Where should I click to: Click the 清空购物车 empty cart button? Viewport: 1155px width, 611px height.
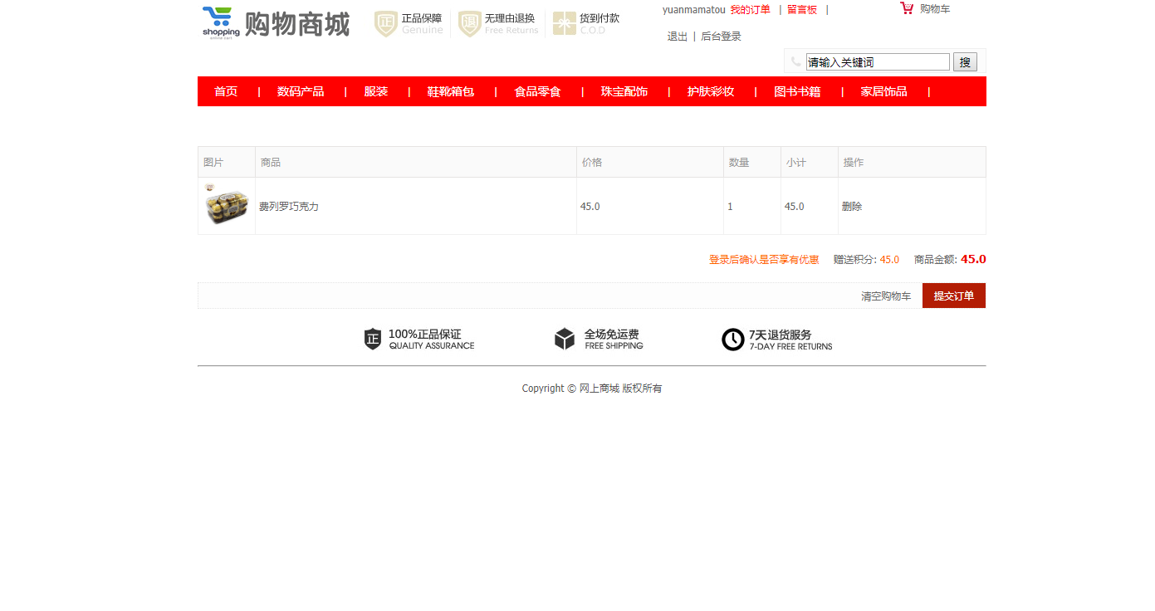885,295
